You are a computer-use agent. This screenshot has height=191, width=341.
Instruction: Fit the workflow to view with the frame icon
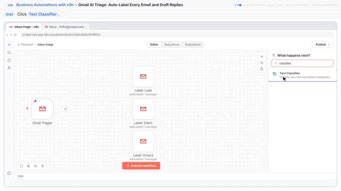(x=21, y=166)
